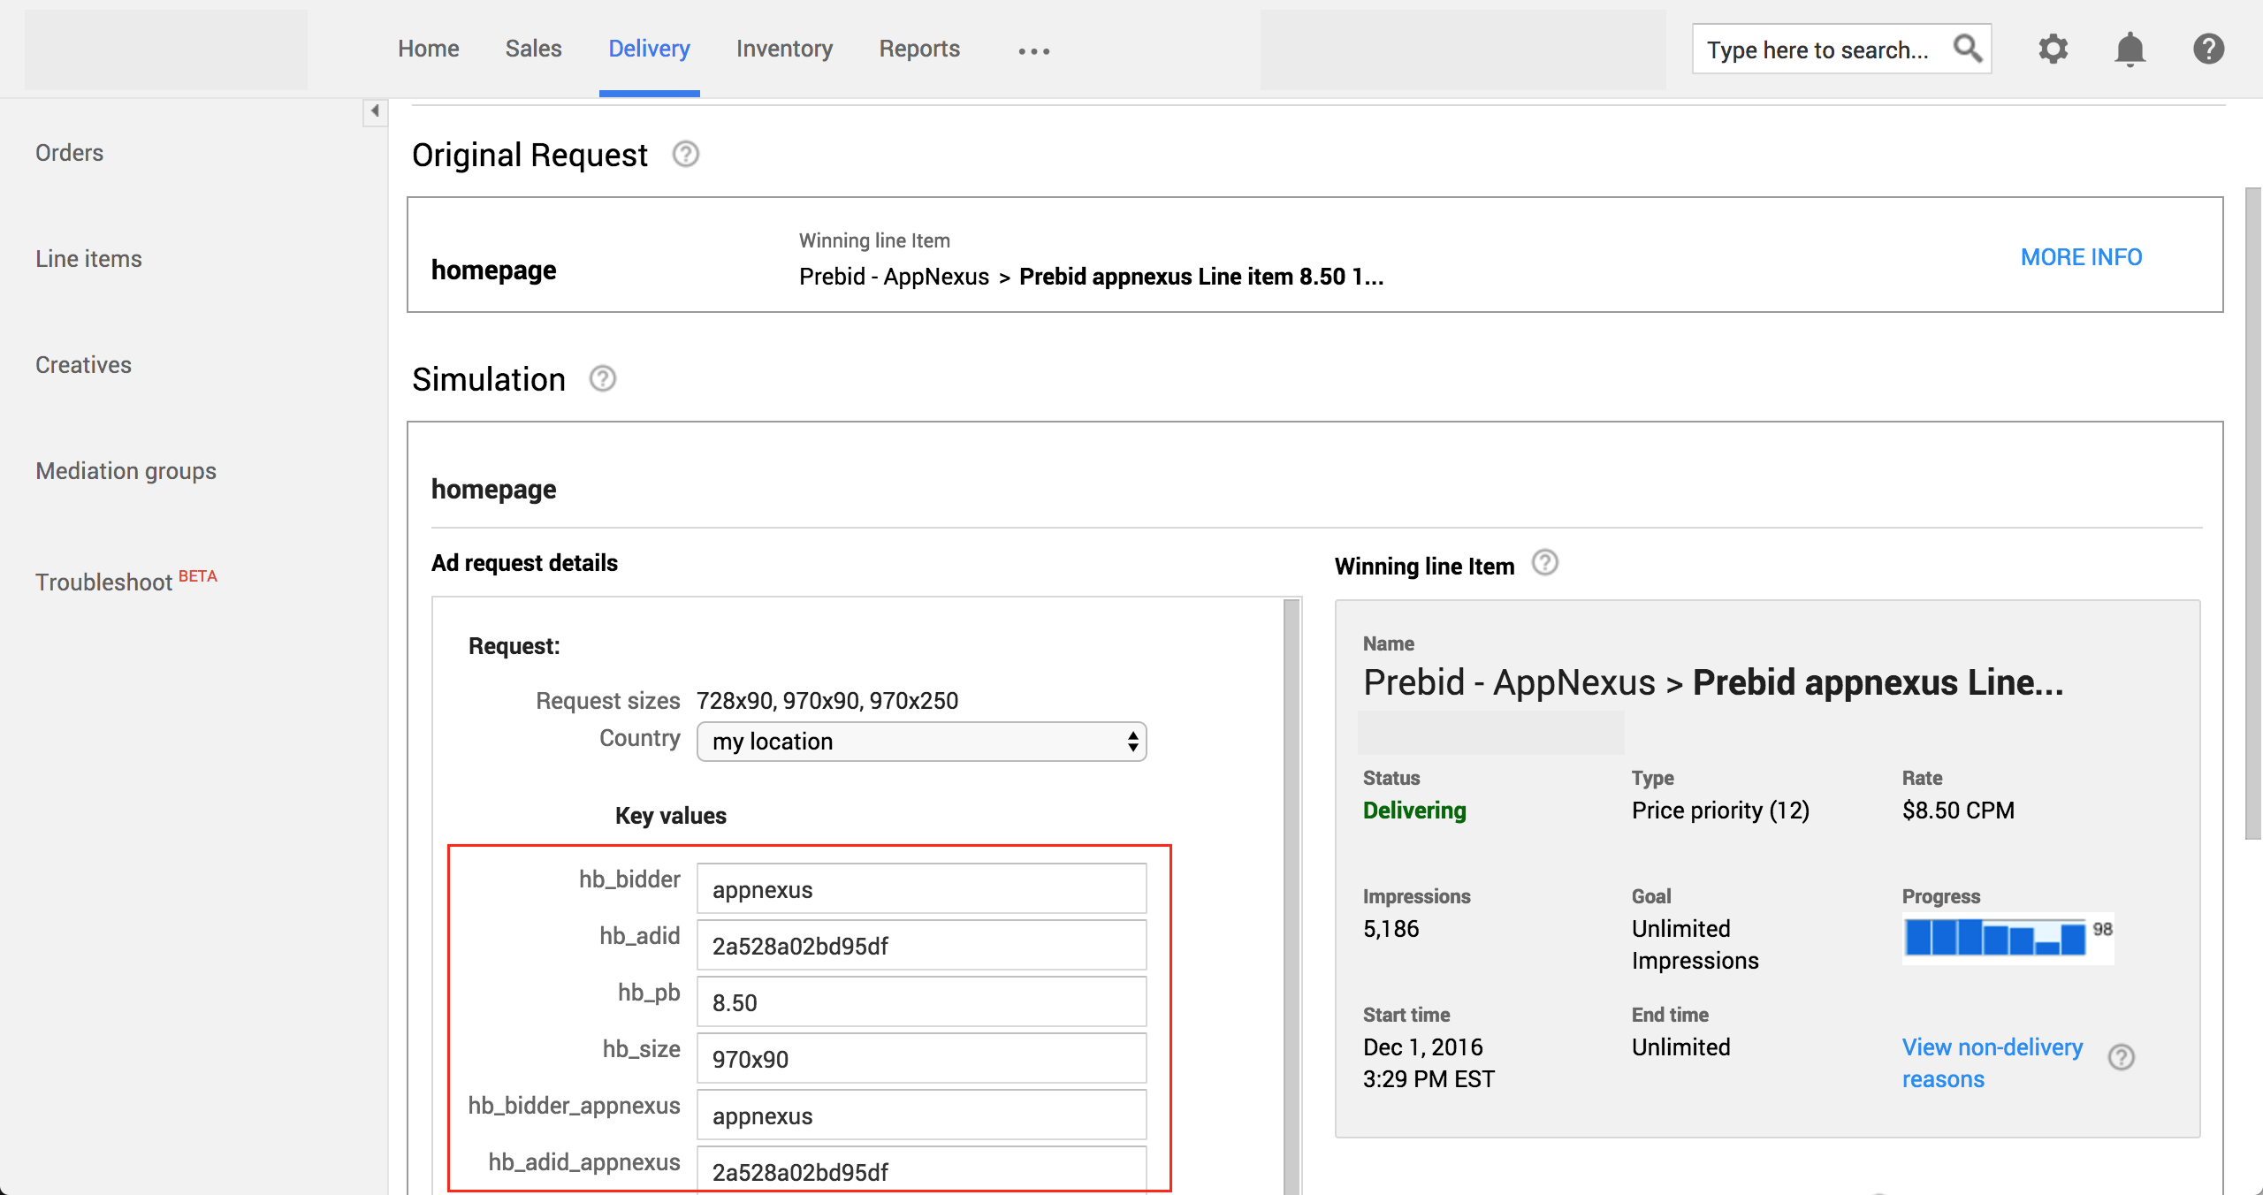Image resolution: width=2263 pixels, height=1195 pixels.
Task: Switch to the Reports tab
Action: [x=919, y=49]
